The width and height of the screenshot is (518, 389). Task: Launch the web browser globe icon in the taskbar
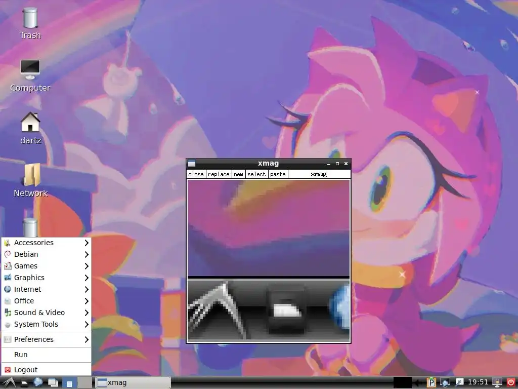(37, 383)
